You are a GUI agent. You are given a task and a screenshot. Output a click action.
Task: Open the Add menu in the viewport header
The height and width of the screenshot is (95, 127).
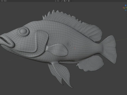(2, 1)
